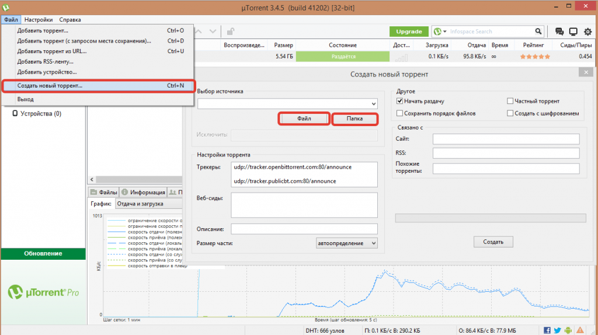Click the Android icon in status bar
This screenshot has width=598, height=335.
(568, 330)
